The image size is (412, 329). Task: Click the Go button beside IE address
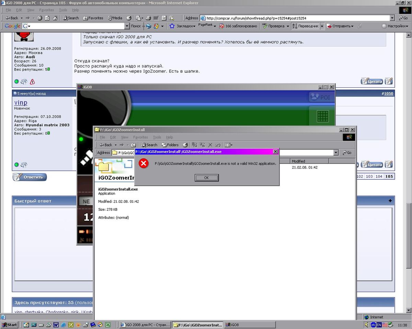tap(403, 18)
